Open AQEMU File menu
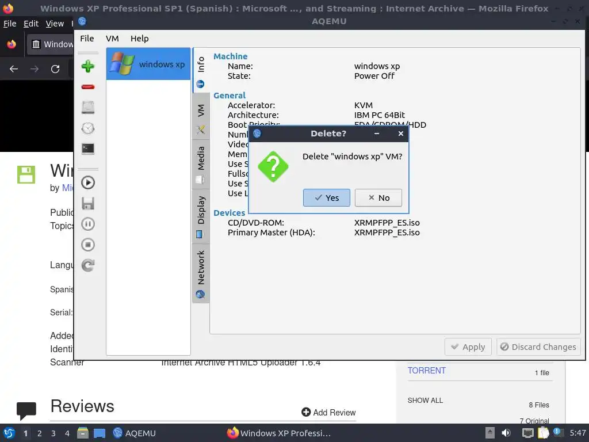This screenshot has height=442, width=589. pyautogui.click(x=87, y=39)
